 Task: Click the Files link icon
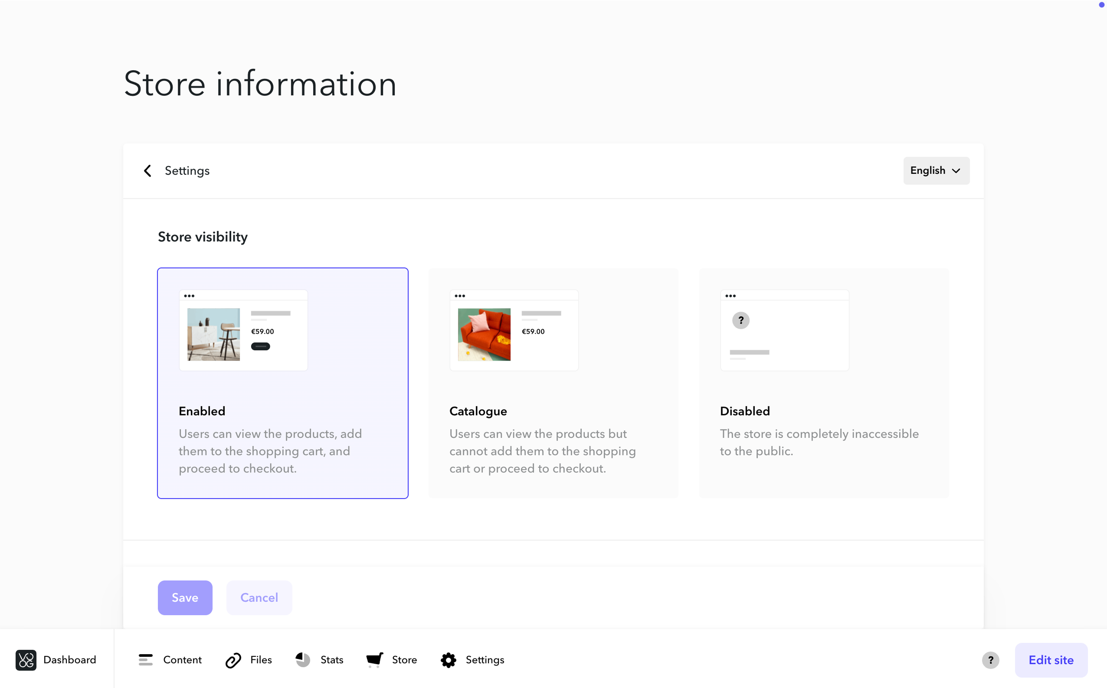tap(233, 660)
